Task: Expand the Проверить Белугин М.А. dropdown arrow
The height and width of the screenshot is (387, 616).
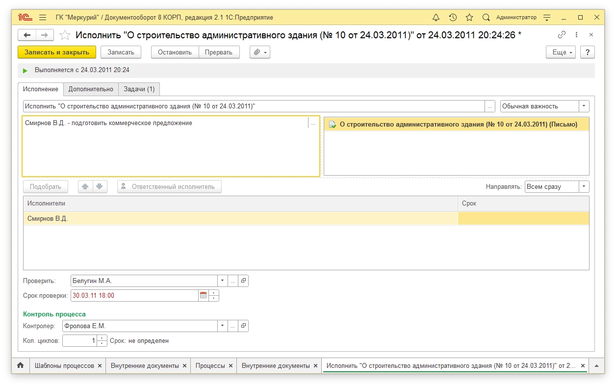Action: (222, 281)
